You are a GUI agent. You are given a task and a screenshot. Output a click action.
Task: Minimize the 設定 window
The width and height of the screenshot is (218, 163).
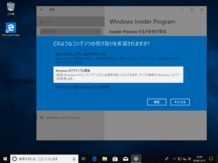pyautogui.click(x=182, y=9)
